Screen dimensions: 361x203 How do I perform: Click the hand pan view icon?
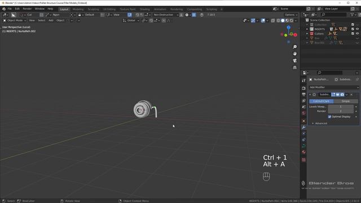(294, 54)
